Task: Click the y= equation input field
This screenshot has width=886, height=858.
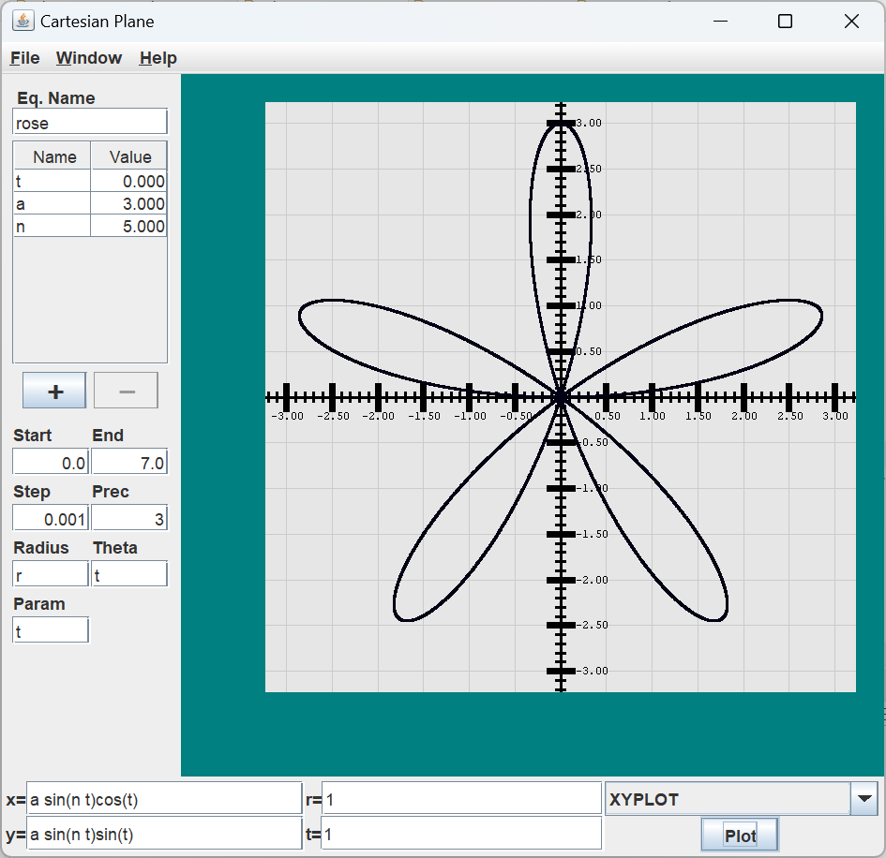Action: point(164,834)
